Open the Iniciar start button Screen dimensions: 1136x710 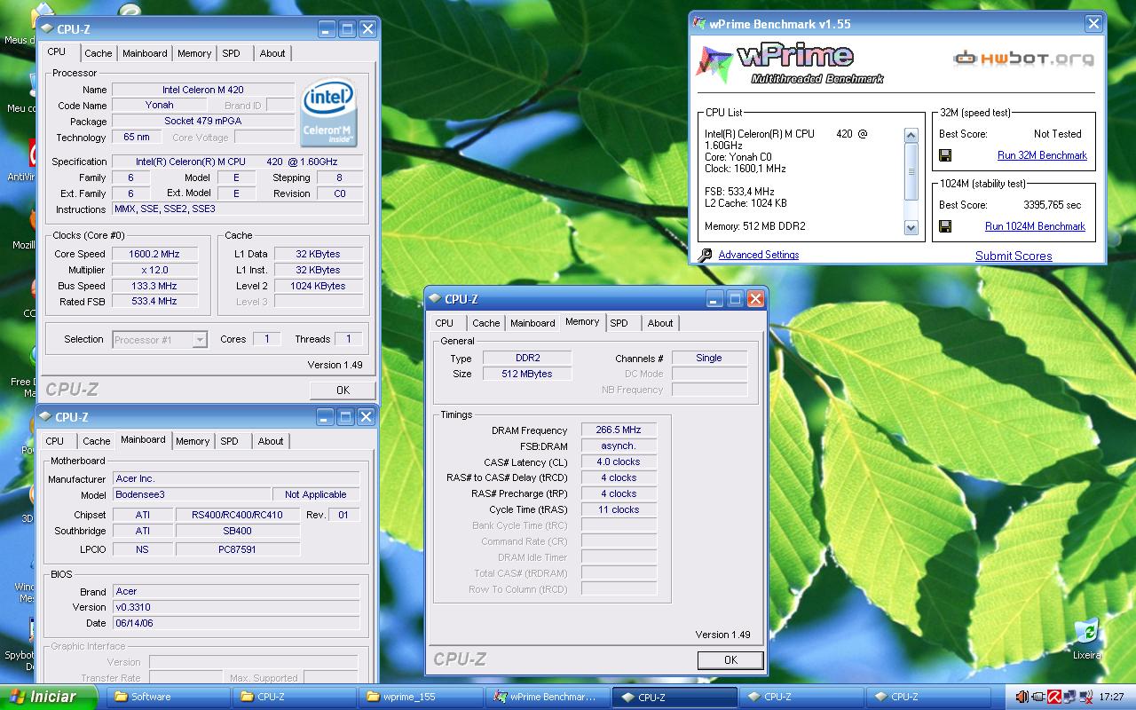49,697
